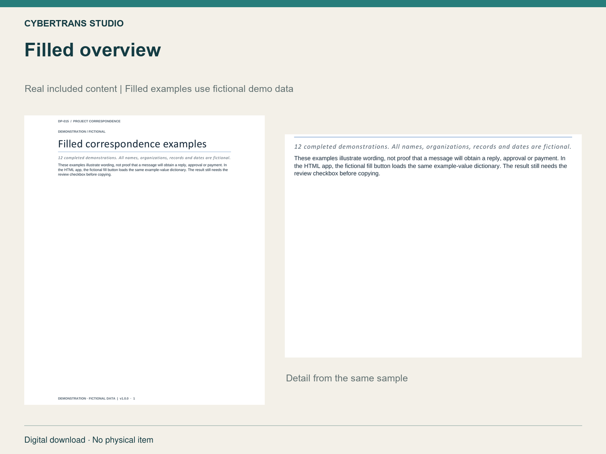Click "12 completed demonstrations" line in the full-page preview
The image size is (606, 454).
(x=144, y=158)
